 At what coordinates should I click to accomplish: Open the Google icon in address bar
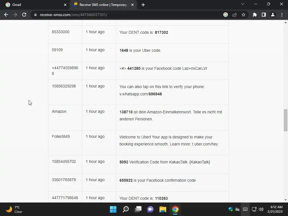click(226, 15)
